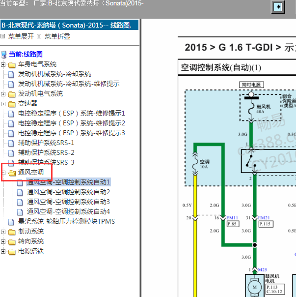Click the 制动系统 folder label
296x297 pixels.
(x=31, y=232)
